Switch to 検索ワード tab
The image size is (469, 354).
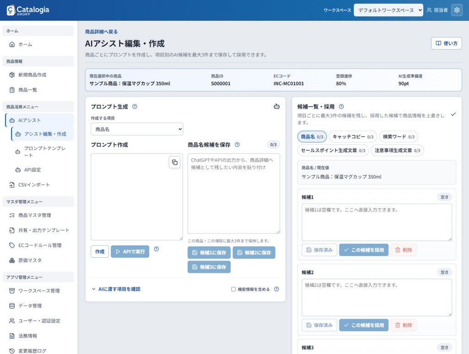coord(399,137)
